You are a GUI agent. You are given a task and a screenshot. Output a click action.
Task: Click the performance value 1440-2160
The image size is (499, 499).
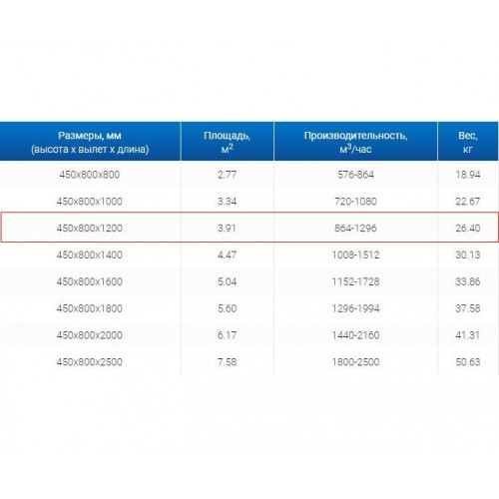pos(355,335)
